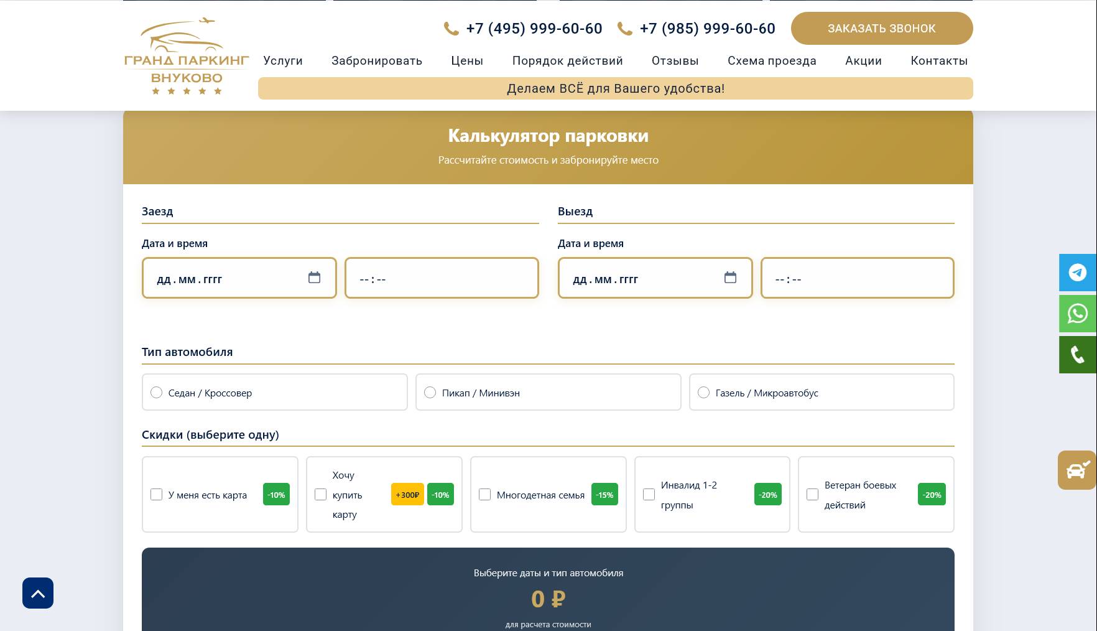Screen dimensions: 1097x631
Task: Open calendar picker in Заезд date field
Action: pos(314,278)
